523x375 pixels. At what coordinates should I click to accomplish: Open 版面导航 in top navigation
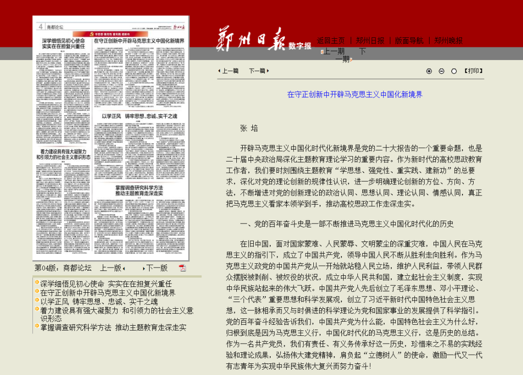click(x=409, y=41)
